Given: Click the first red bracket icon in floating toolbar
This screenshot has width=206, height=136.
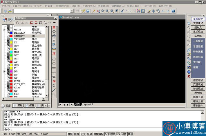Looking at the screenshot, I should tap(31, 23).
